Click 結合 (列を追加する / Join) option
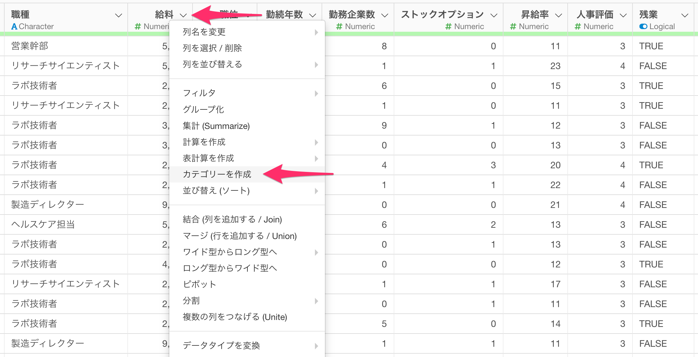 (x=232, y=219)
